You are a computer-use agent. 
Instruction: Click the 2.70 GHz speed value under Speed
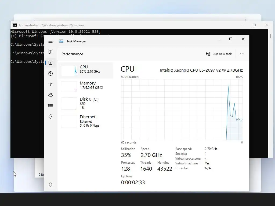tap(151, 155)
